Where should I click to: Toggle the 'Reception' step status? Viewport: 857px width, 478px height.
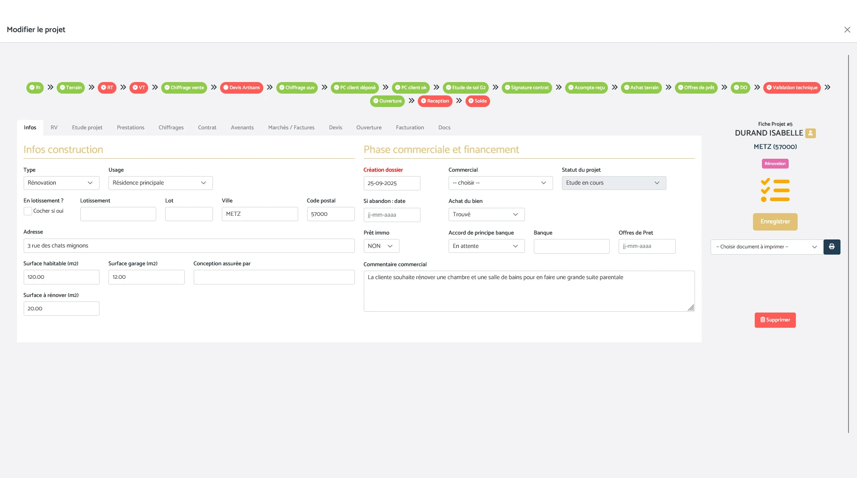point(435,101)
